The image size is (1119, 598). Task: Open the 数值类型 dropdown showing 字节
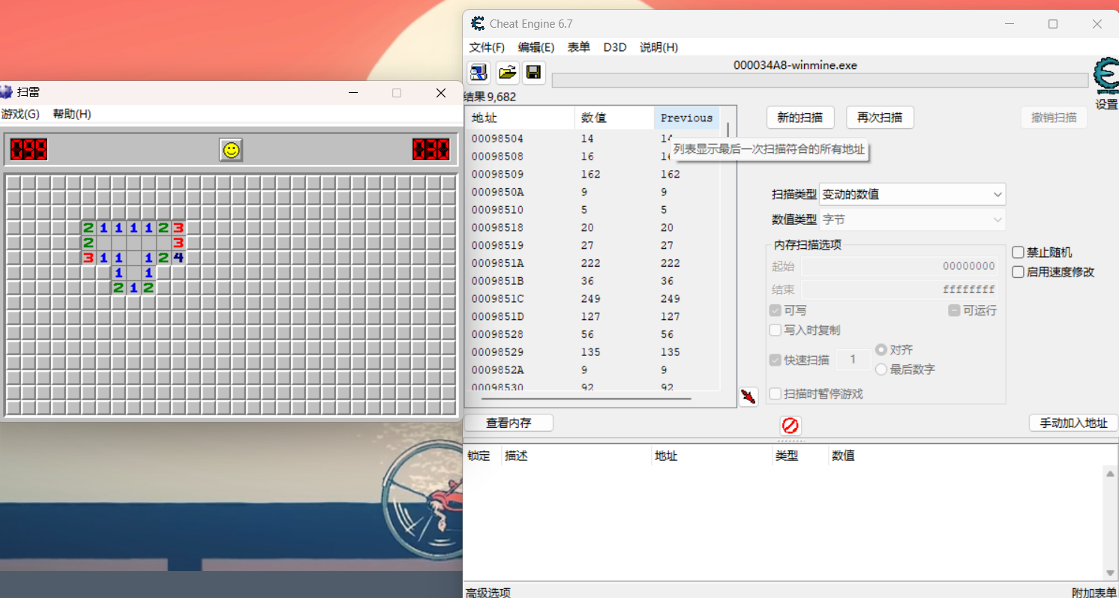pyautogui.click(x=912, y=220)
